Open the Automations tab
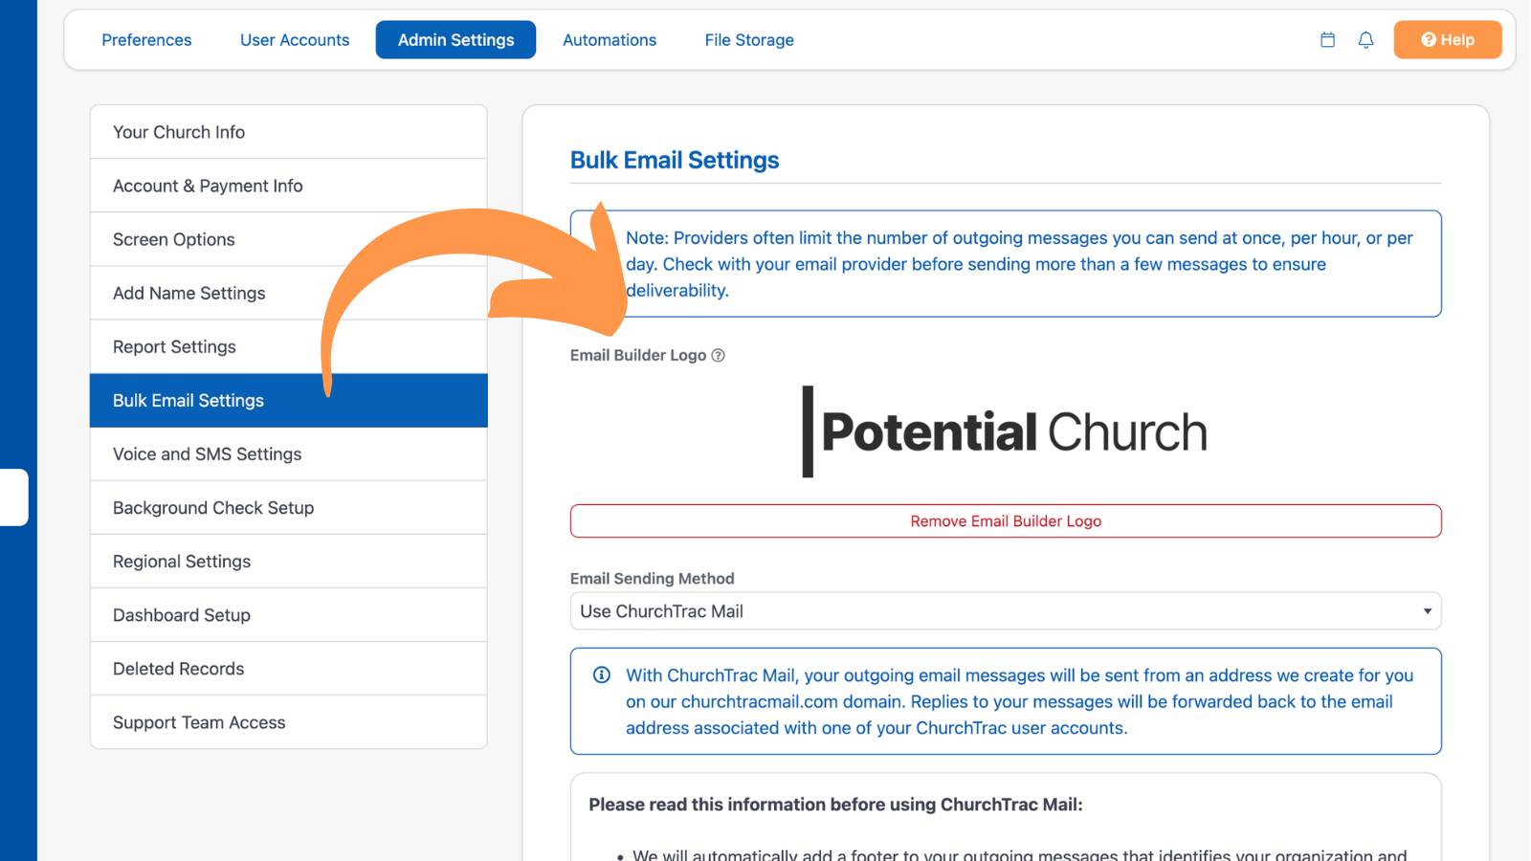This screenshot has width=1531, height=861. [610, 40]
